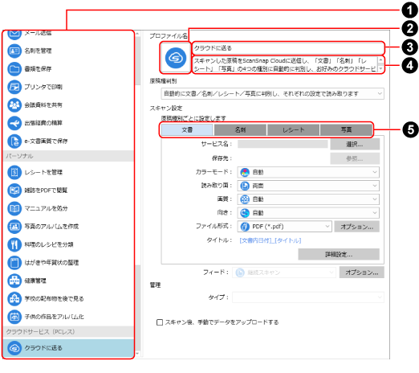419x373 pixels.
Task: Choose the 出張経費の精算 airplane icon
Action: pyautogui.click(x=14, y=123)
